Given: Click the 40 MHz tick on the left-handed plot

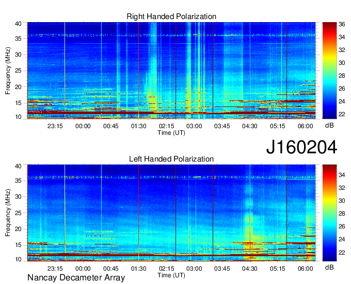Looking at the screenshot, I should click(18, 166).
